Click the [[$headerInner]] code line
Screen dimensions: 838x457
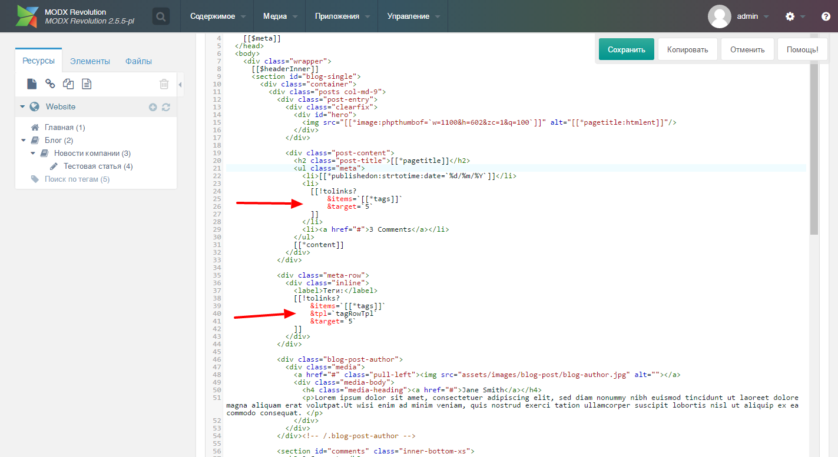(285, 69)
